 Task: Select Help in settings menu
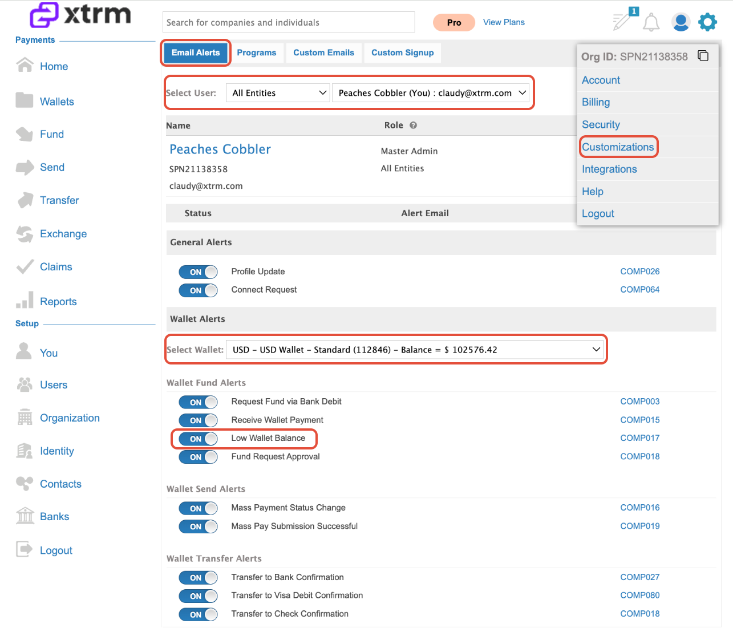pos(592,191)
